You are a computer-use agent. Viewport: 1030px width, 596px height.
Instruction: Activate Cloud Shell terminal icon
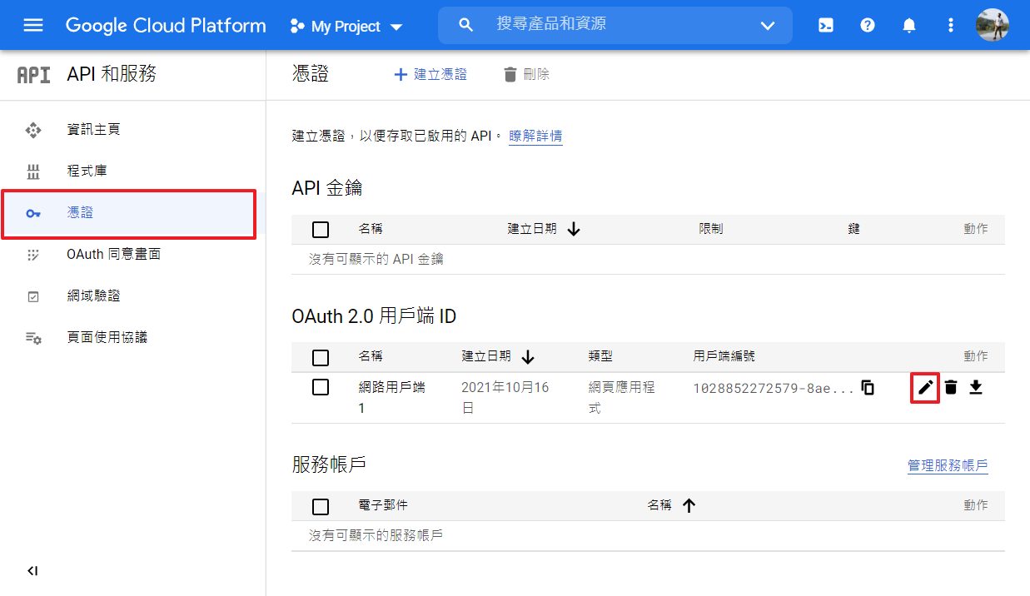(826, 25)
